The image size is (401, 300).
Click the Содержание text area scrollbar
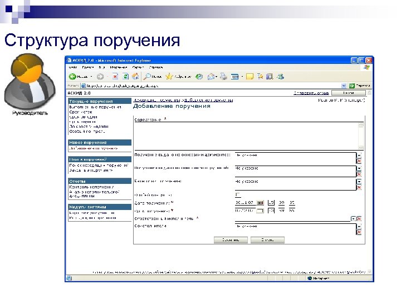tap(361, 136)
